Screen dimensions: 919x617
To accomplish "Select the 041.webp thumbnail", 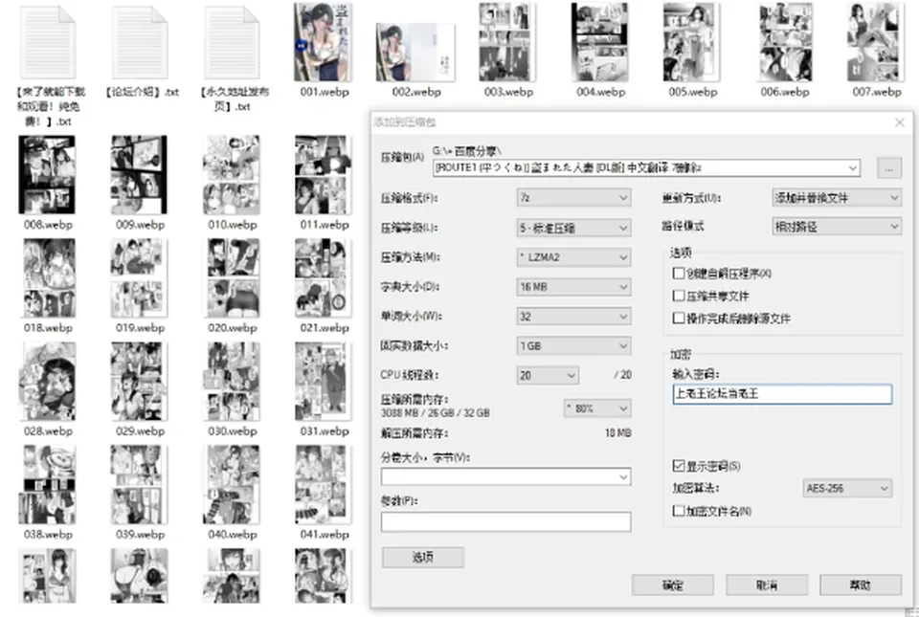I will point(323,485).
